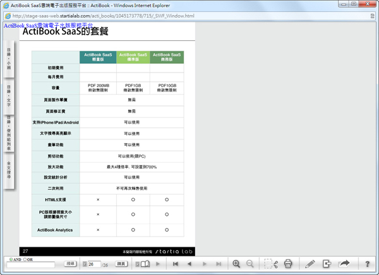Image resolution: width=379 pixels, height=275 pixels.
Task: Click the Internet Explorer page icon in address bar
Action: pyautogui.click(x=8, y=16)
